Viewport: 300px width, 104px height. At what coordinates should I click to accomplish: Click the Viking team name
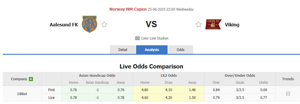tap(232, 25)
